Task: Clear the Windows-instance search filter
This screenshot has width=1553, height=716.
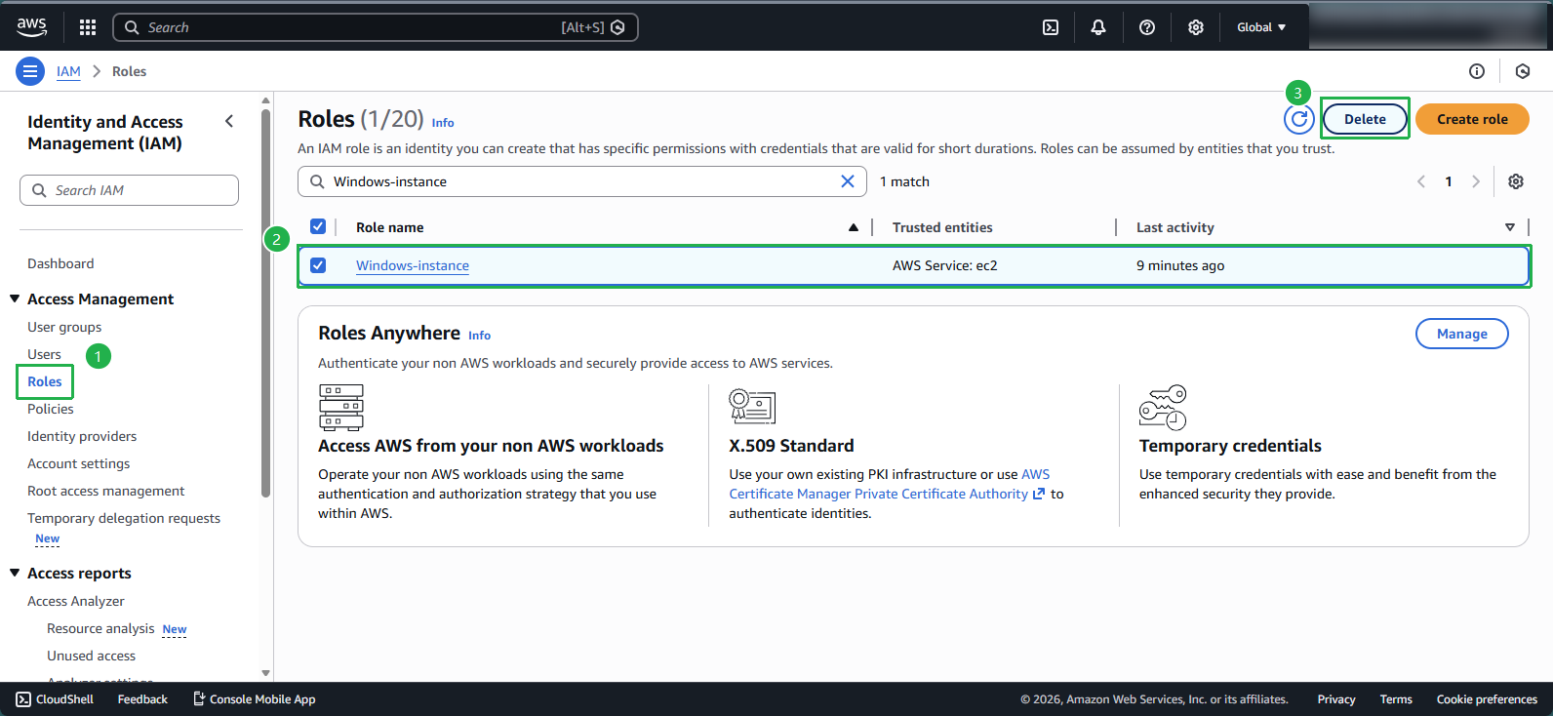Action: point(848,181)
